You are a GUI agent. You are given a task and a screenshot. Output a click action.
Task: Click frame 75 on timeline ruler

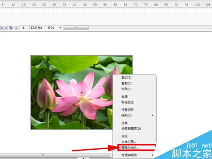[x=146, y=5]
